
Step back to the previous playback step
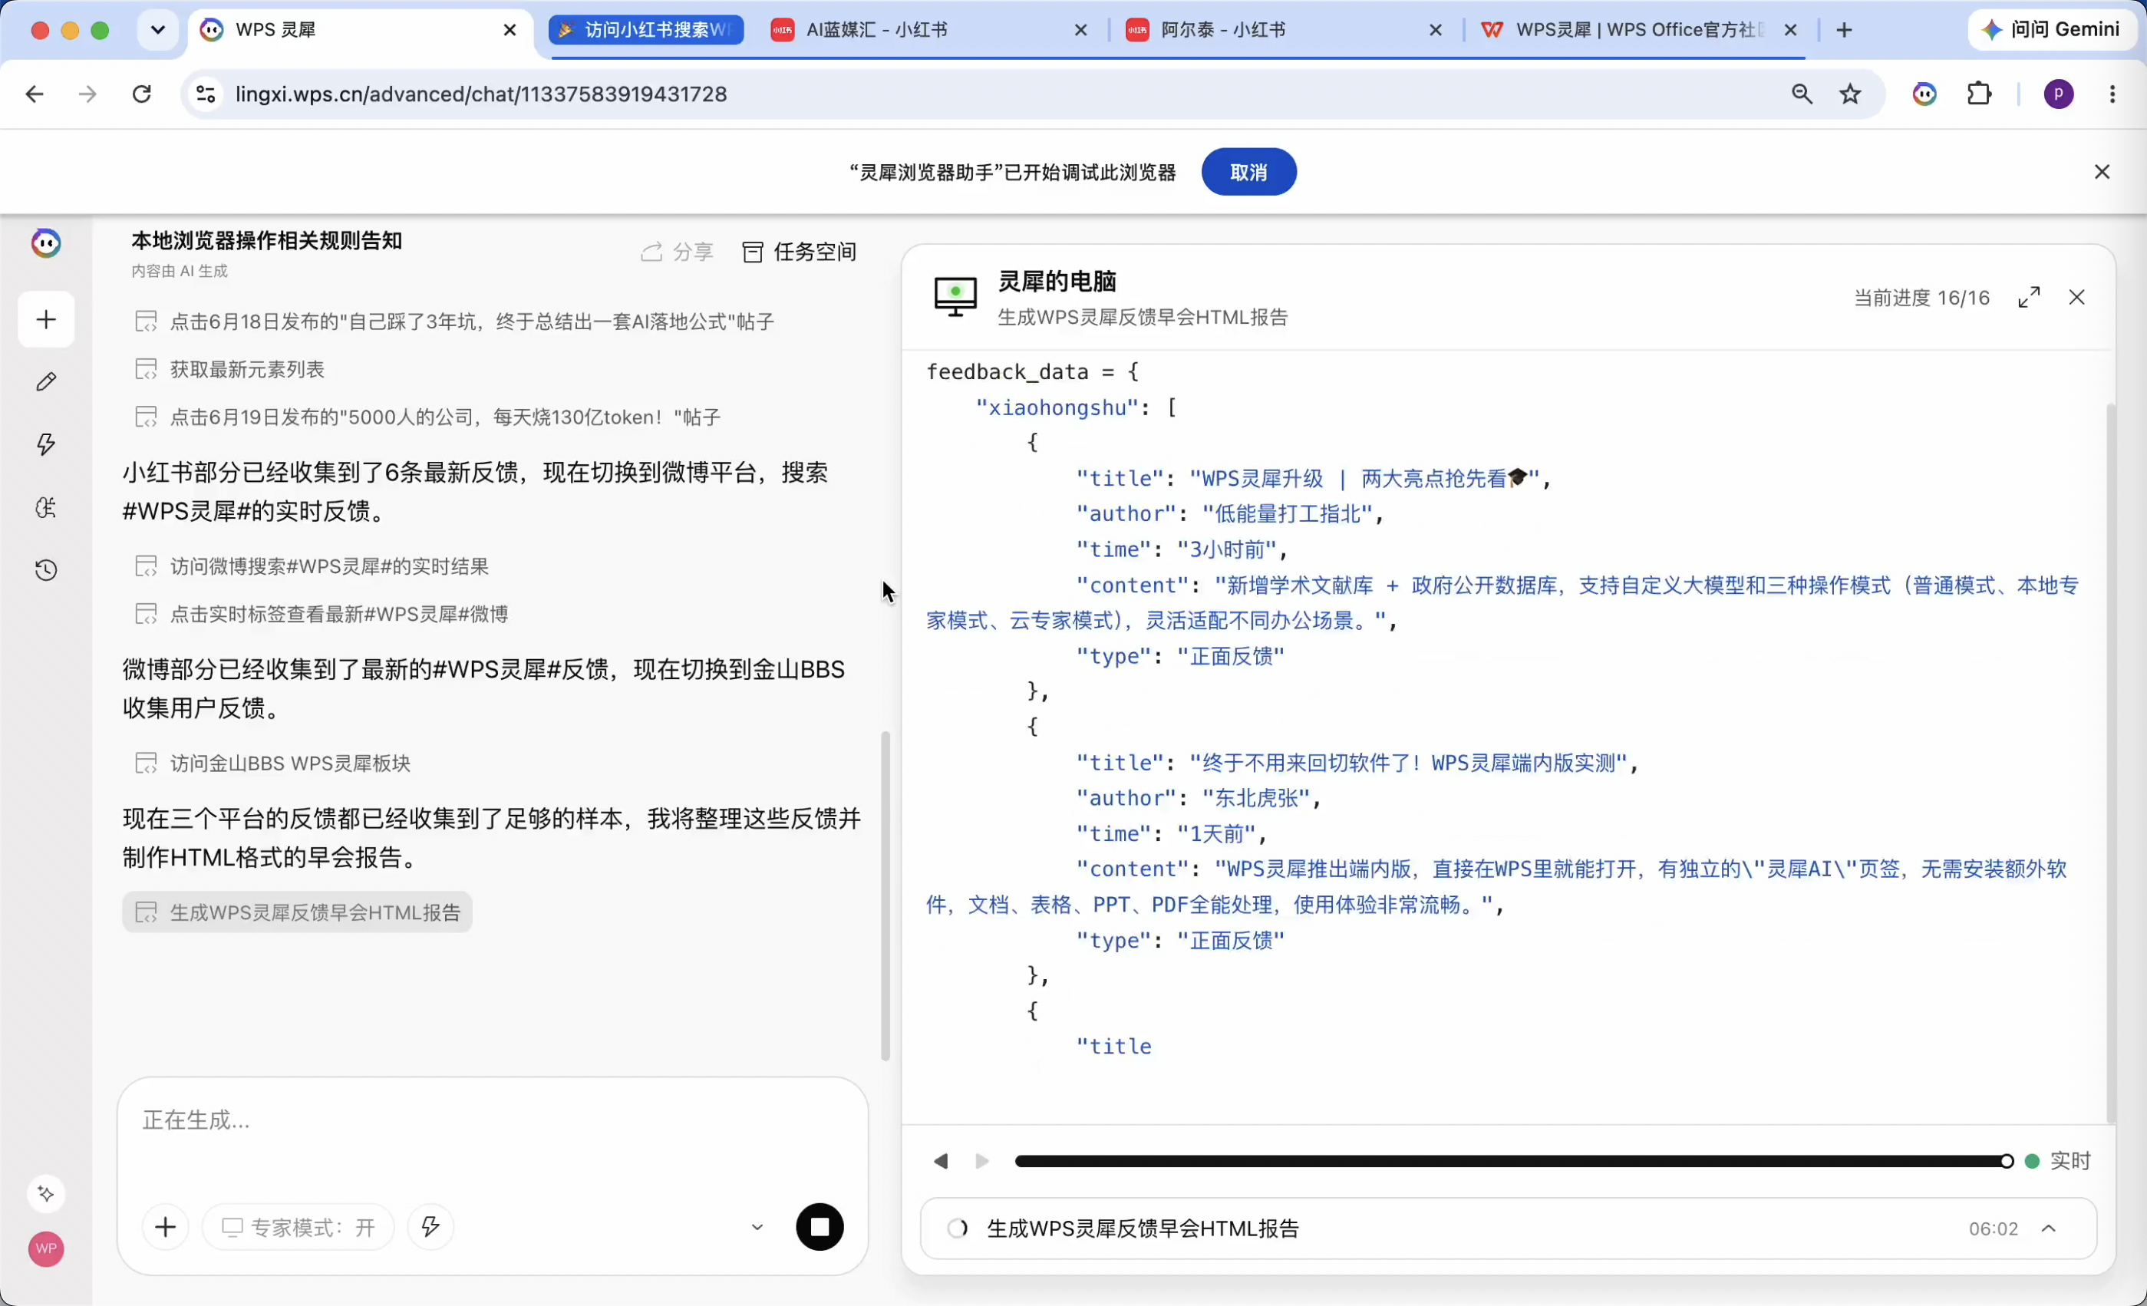click(x=941, y=1162)
